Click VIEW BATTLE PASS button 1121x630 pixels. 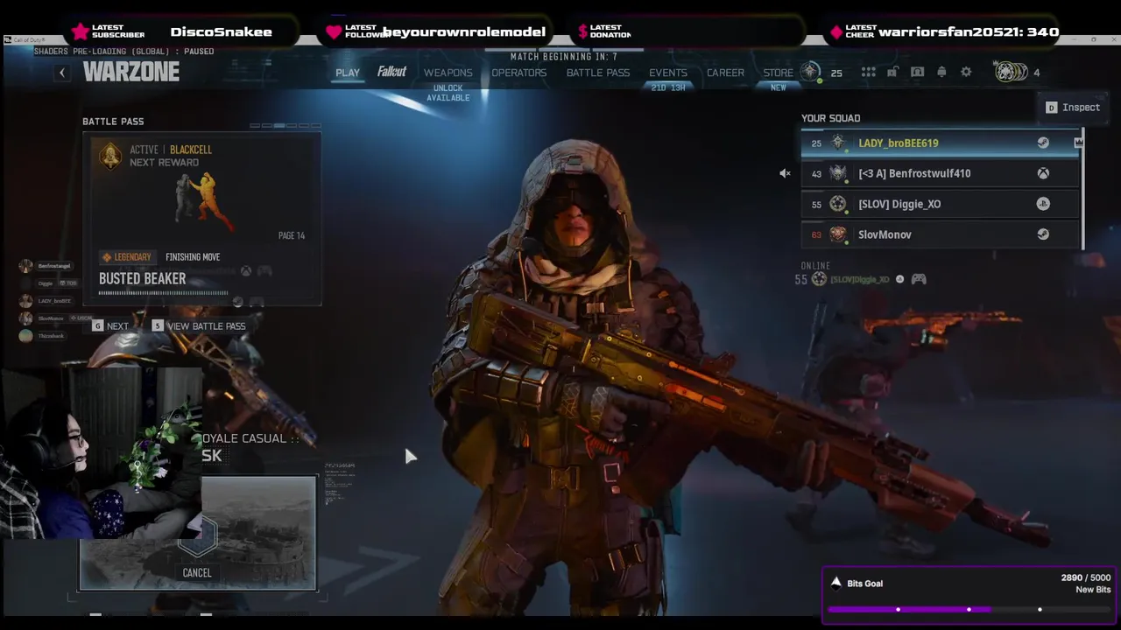pyautogui.click(x=199, y=325)
